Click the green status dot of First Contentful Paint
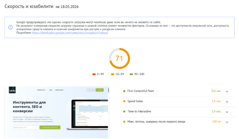 click(x=124, y=91)
